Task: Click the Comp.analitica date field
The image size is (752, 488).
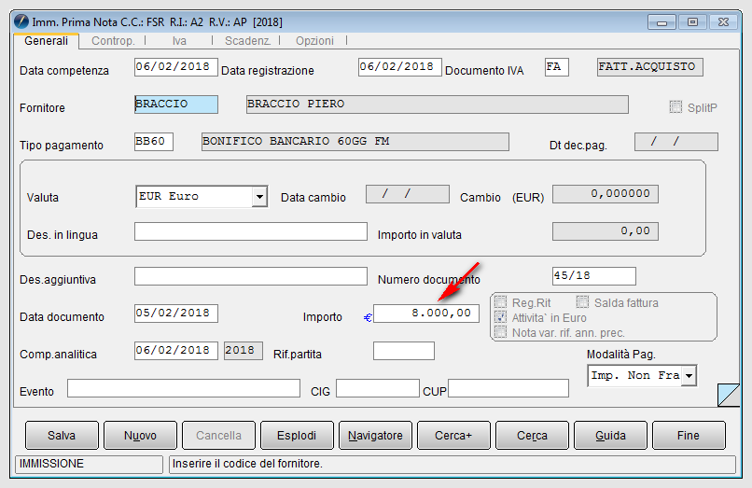Action: point(176,351)
